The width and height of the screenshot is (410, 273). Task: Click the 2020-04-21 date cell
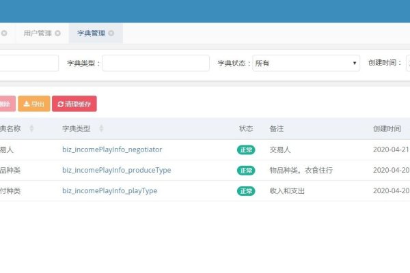pyautogui.click(x=391, y=149)
